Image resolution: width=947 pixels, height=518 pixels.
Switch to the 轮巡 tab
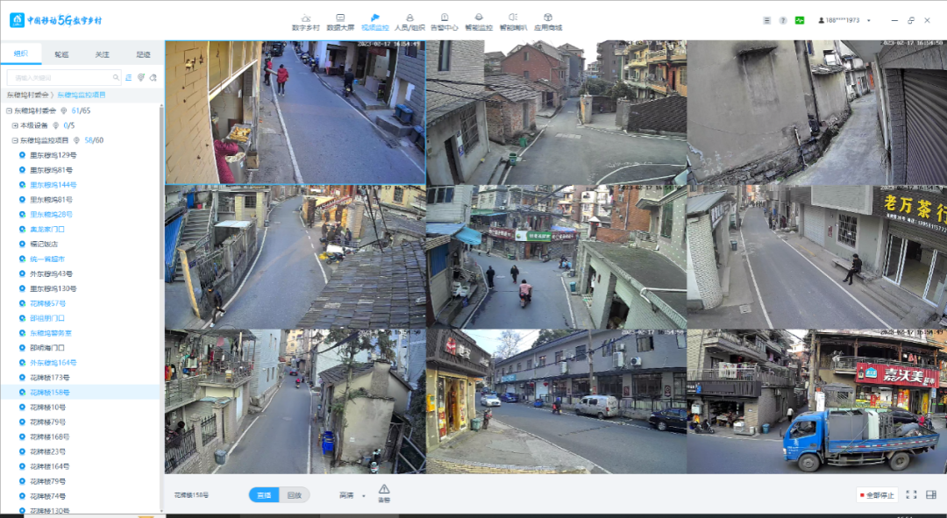(x=61, y=54)
